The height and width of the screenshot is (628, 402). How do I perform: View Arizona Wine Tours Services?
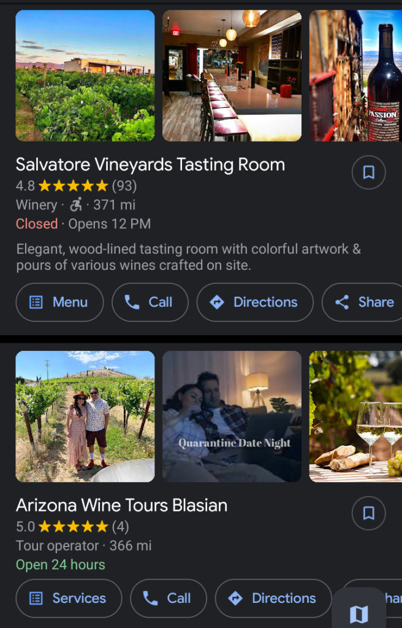[69, 599]
